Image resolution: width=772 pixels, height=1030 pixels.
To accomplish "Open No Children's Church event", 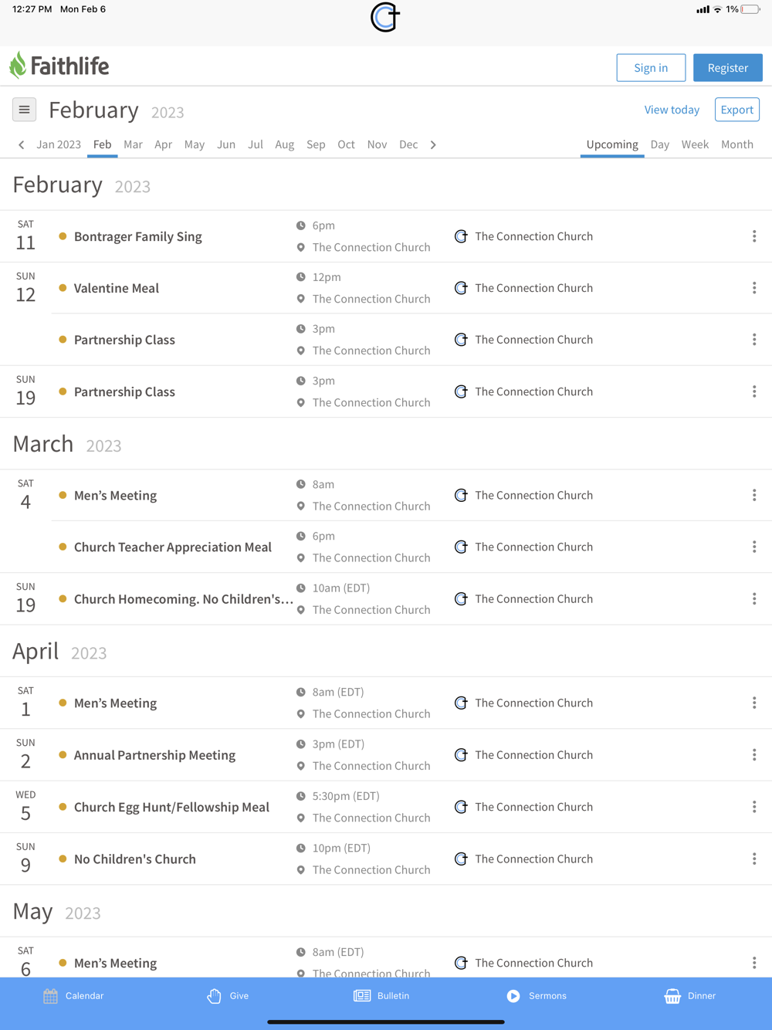I will coord(135,859).
